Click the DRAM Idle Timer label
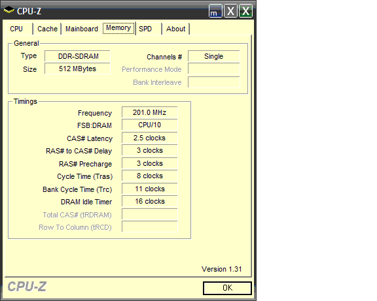The width and height of the screenshot is (377, 301). pyautogui.click(x=86, y=202)
